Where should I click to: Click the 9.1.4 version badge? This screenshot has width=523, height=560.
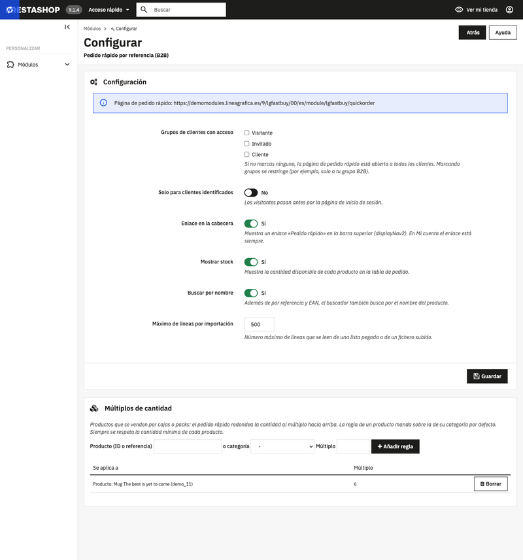point(74,10)
